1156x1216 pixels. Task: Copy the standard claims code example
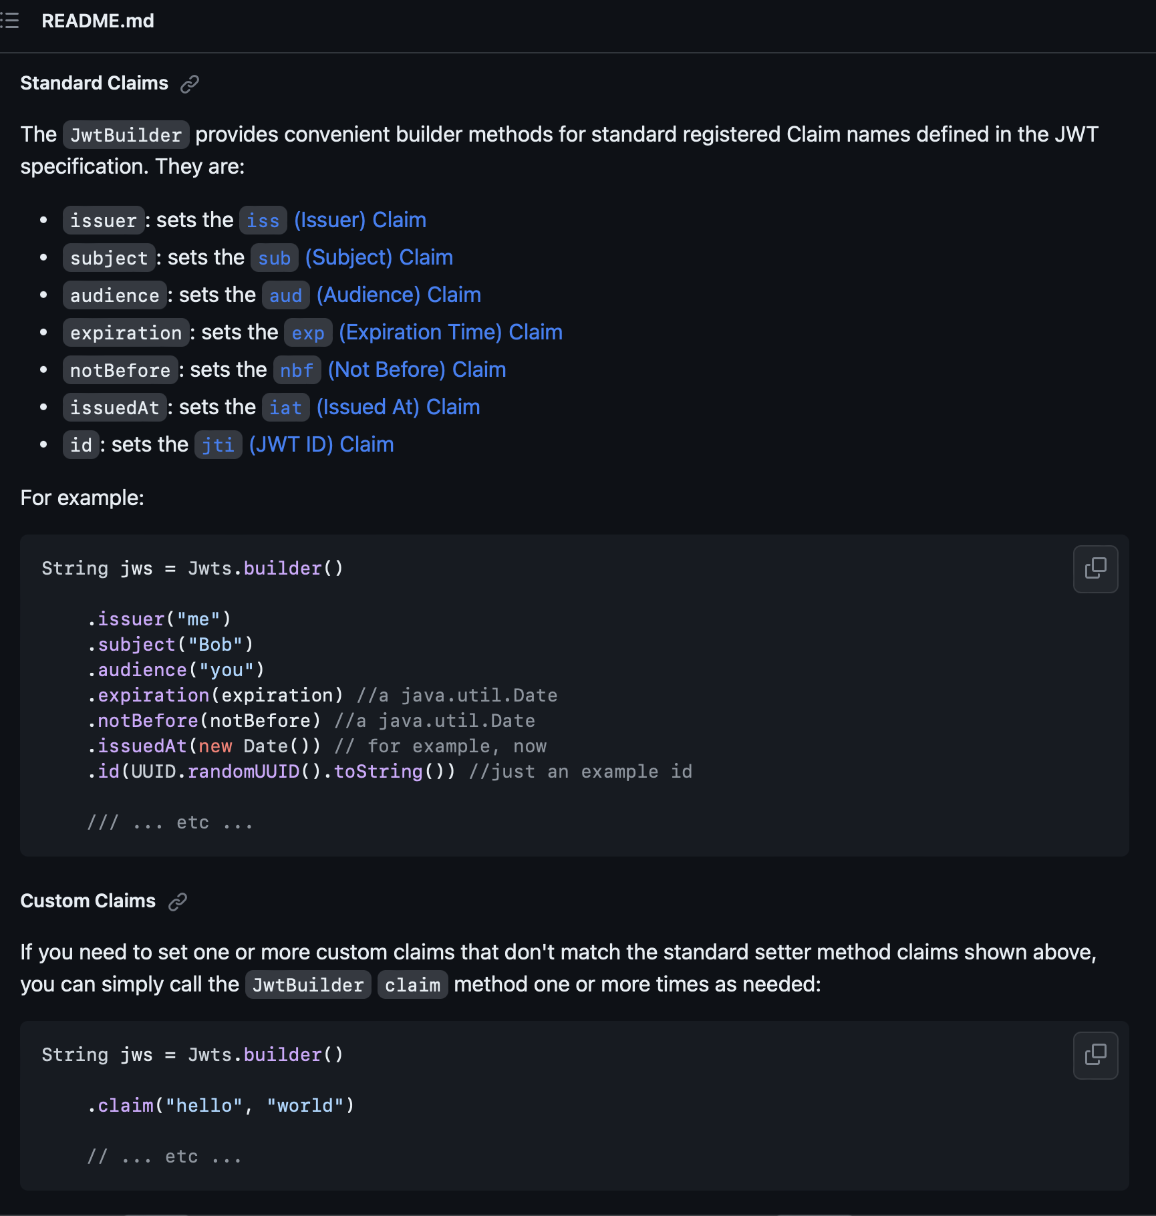[1095, 569]
